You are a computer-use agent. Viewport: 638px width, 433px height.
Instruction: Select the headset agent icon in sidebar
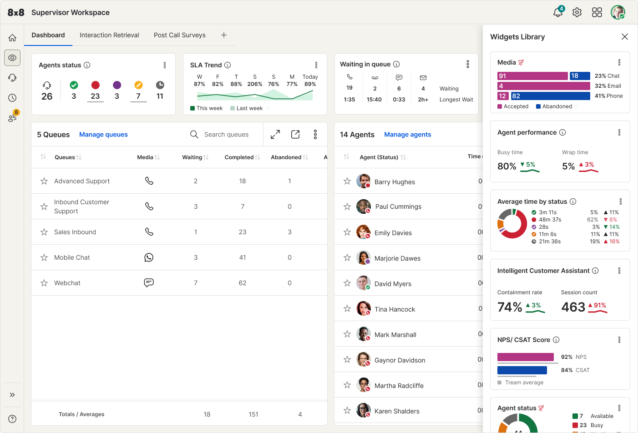coord(12,78)
